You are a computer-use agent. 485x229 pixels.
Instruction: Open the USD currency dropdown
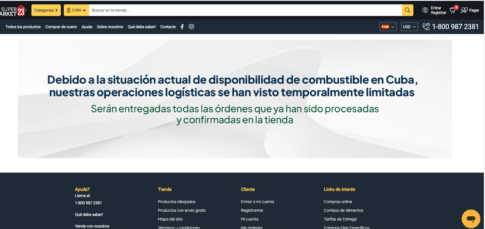pyautogui.click(x=409, y=27)
